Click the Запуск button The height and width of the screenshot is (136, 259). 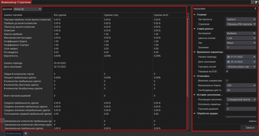[x=250, y=128]
